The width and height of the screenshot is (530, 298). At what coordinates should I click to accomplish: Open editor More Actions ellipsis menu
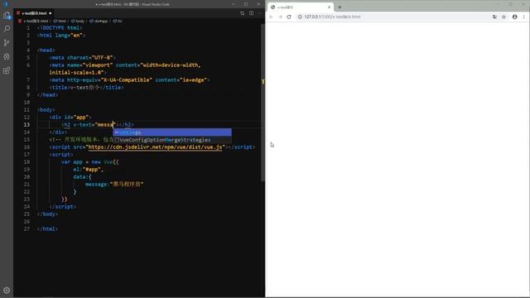pos(260,13)
